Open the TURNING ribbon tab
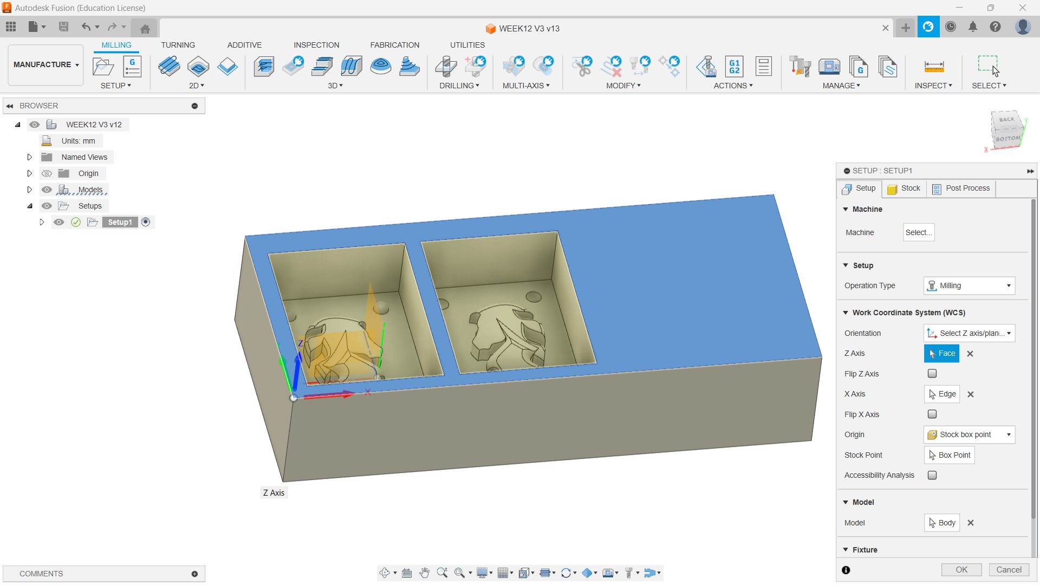Screen dimensions: 1040x585 [x=178, y=45]
